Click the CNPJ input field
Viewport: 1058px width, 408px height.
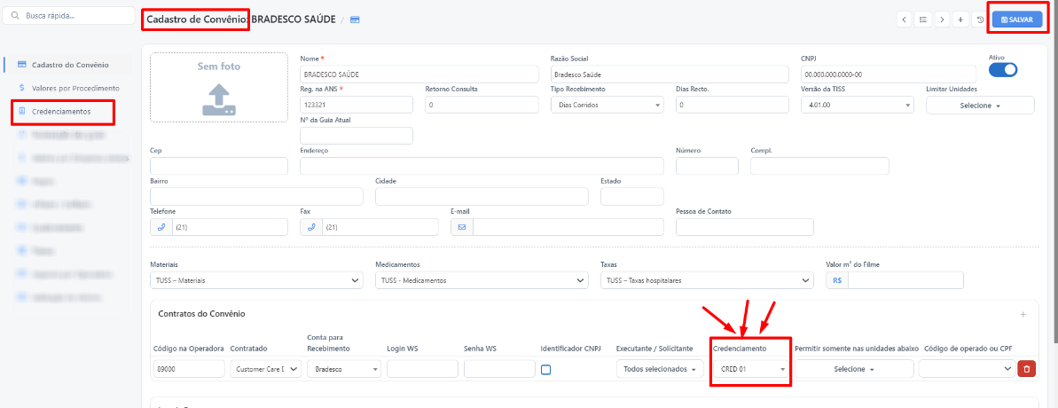(888, 75)
